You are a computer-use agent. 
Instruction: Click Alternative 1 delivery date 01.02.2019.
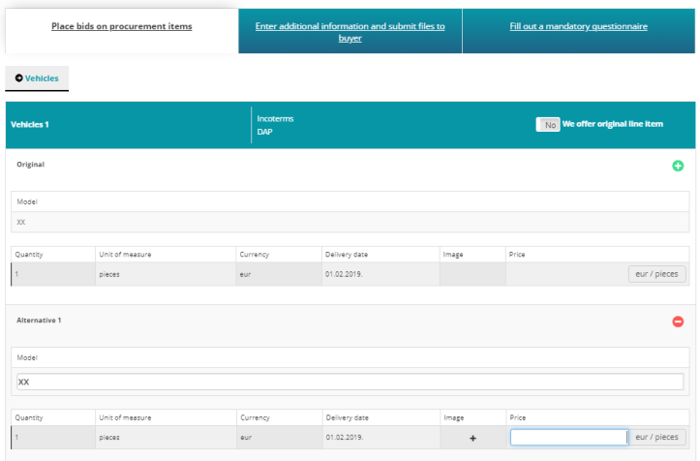click(x=345, y=438)
